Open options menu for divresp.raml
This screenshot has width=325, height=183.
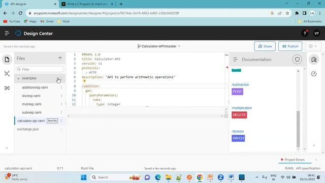pos(61,96)
